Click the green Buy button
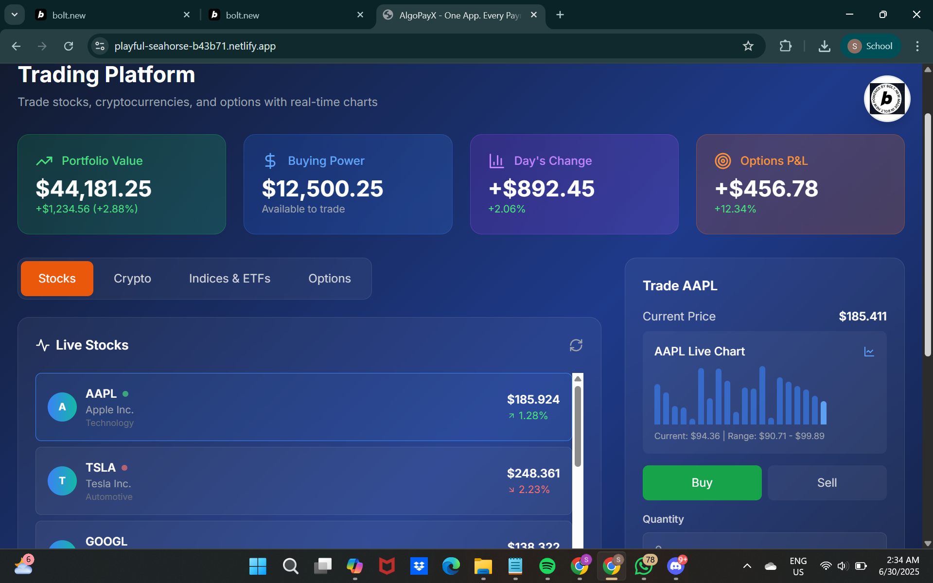 pos(702,483)
